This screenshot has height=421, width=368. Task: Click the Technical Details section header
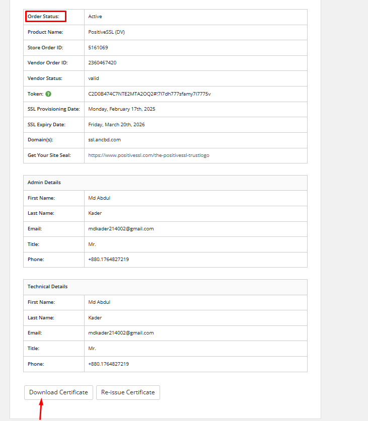(x=47, y=287)
